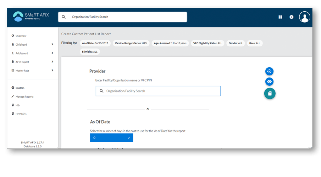
Task: Click the SMaRT AFIX logo
Action: tap(31, 16)
